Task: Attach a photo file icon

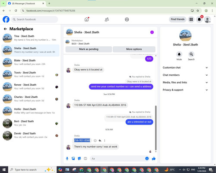Action: (x=73, y=159)
